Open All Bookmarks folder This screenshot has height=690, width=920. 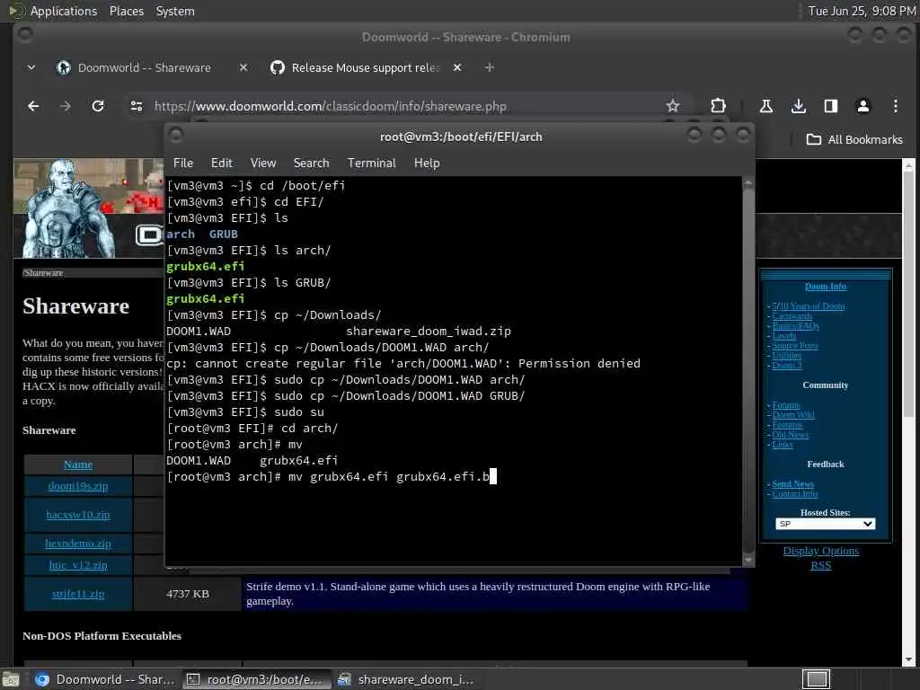[854, 139]
